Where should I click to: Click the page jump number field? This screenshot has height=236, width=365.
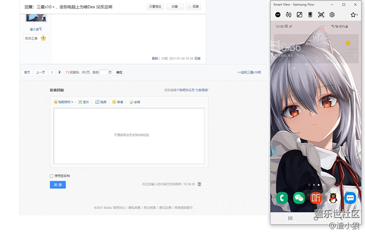tap(103, 72)
